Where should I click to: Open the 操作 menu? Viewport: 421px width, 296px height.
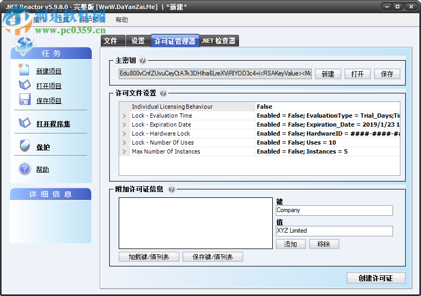coord(40,20)
